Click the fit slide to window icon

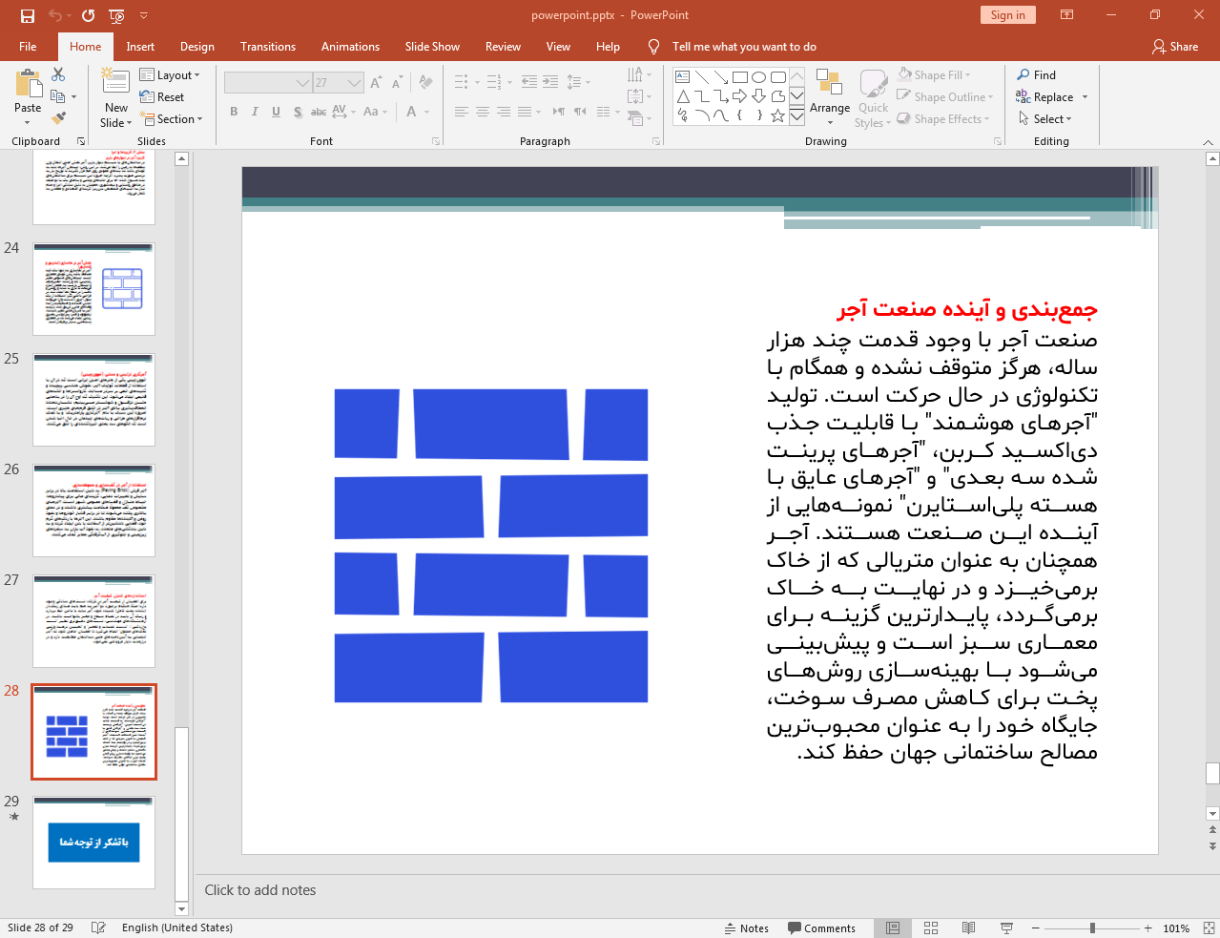point(1209,928)
